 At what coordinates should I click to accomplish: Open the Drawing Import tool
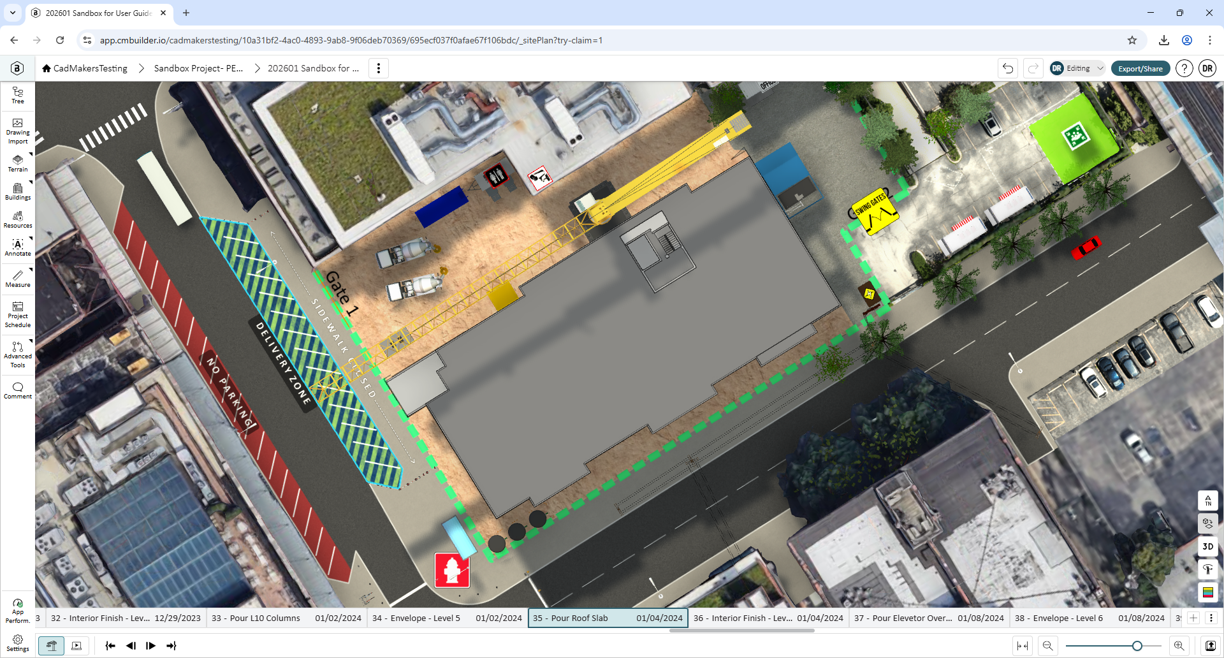click(x=18, y=131)
